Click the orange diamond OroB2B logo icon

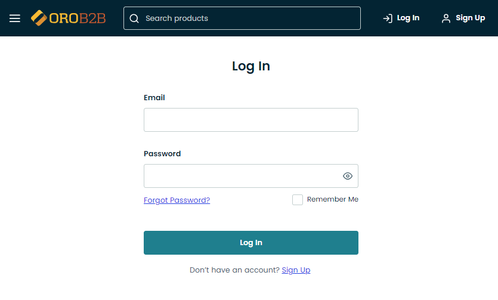[x=39, y=18]
